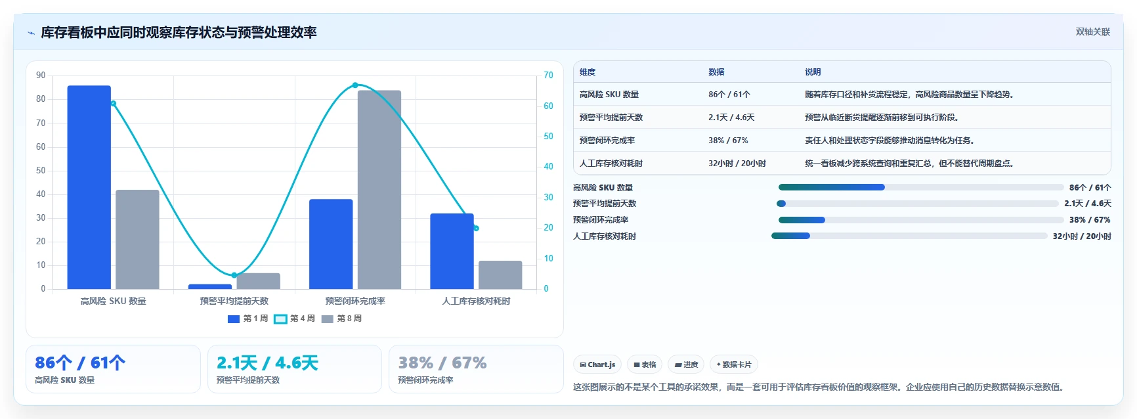Select table cell 预警平均提前天数

[x=611, y=118]
